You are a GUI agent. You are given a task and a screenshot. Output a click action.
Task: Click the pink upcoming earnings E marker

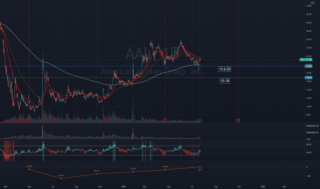pyautogui.click(x=238, y=121)
